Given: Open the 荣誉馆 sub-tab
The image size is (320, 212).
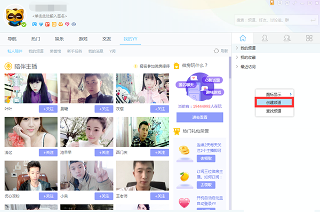Looking at the screenshot, I should pyautogui.click(x=55, y=51).
